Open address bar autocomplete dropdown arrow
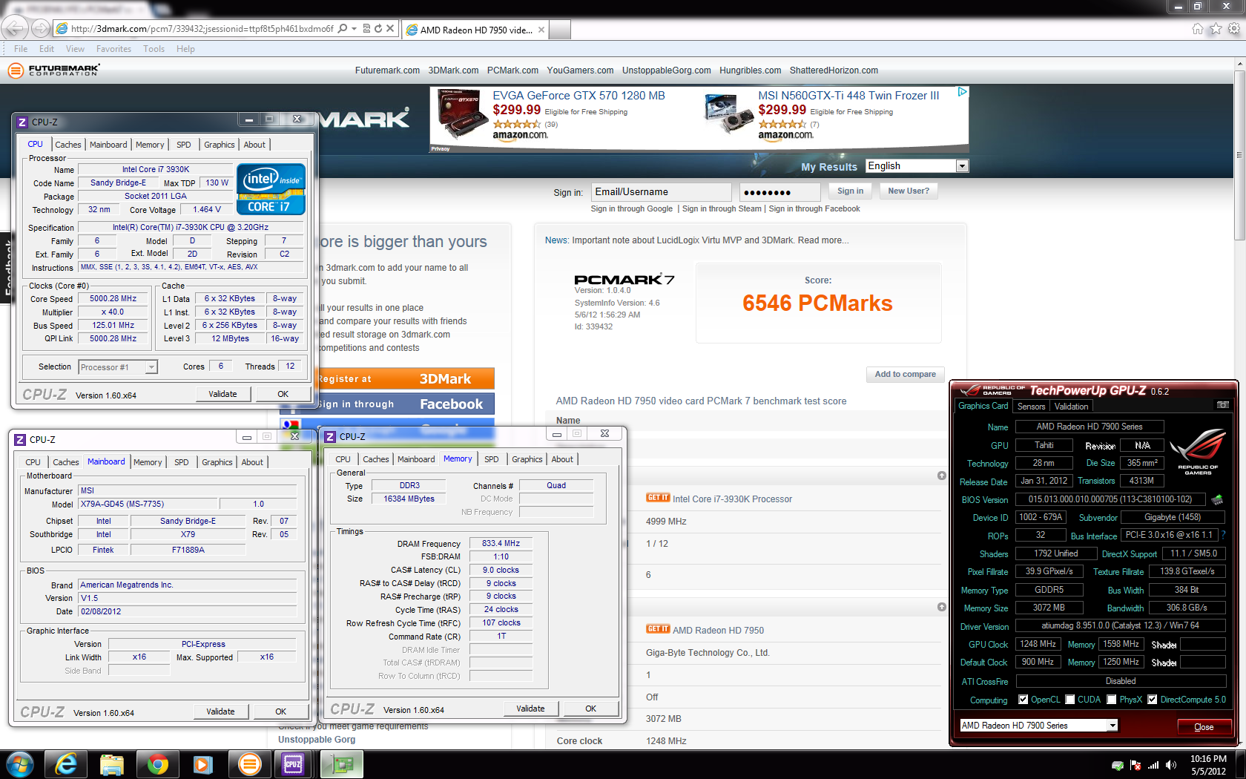This screenshot has width=1246, height=779. click(355, 29)
